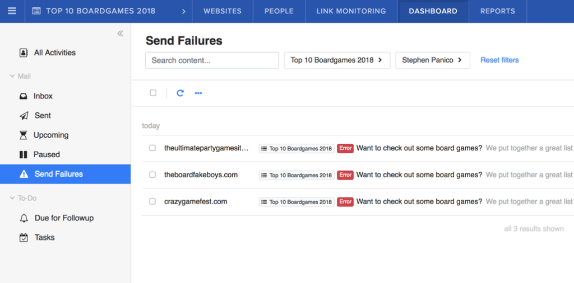574x283 pixels.
Task: Open the three-dot more actions menu
Action: pyautogui.click(x=198, y=93)
